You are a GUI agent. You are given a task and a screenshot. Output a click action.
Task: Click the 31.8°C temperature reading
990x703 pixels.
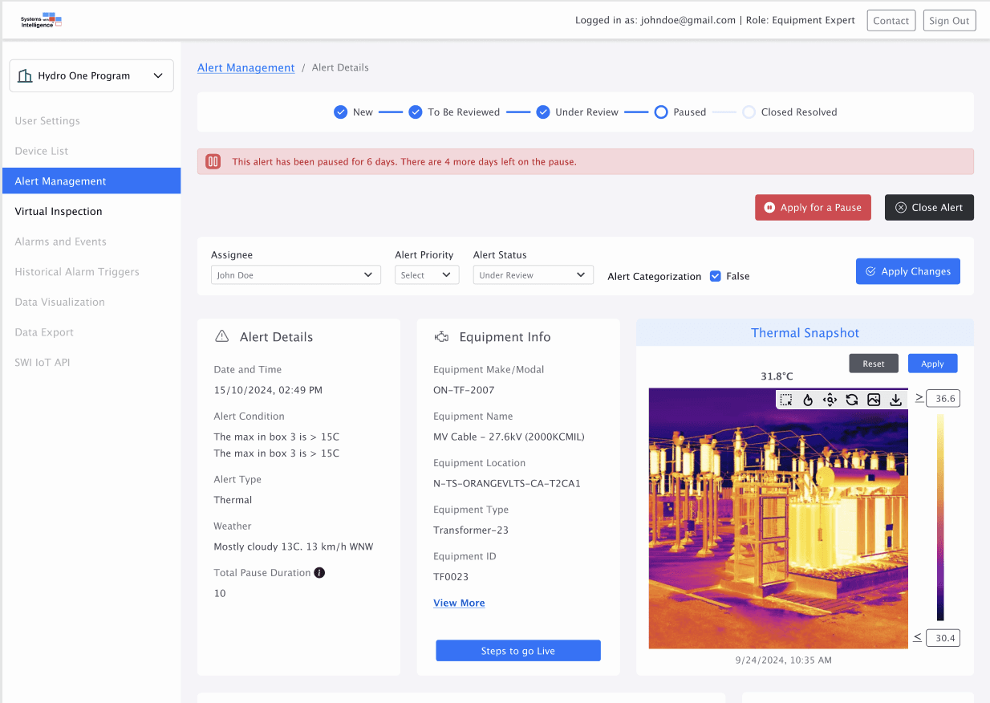(777, 376)
